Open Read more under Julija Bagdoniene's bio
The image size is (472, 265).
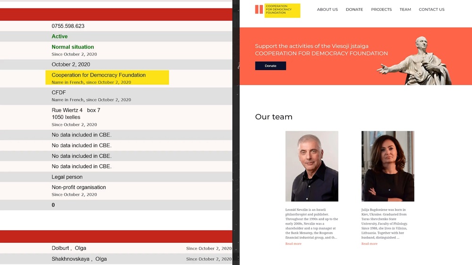point(369,244)
